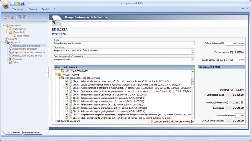Click into the Titolo input field

point(124,43)
